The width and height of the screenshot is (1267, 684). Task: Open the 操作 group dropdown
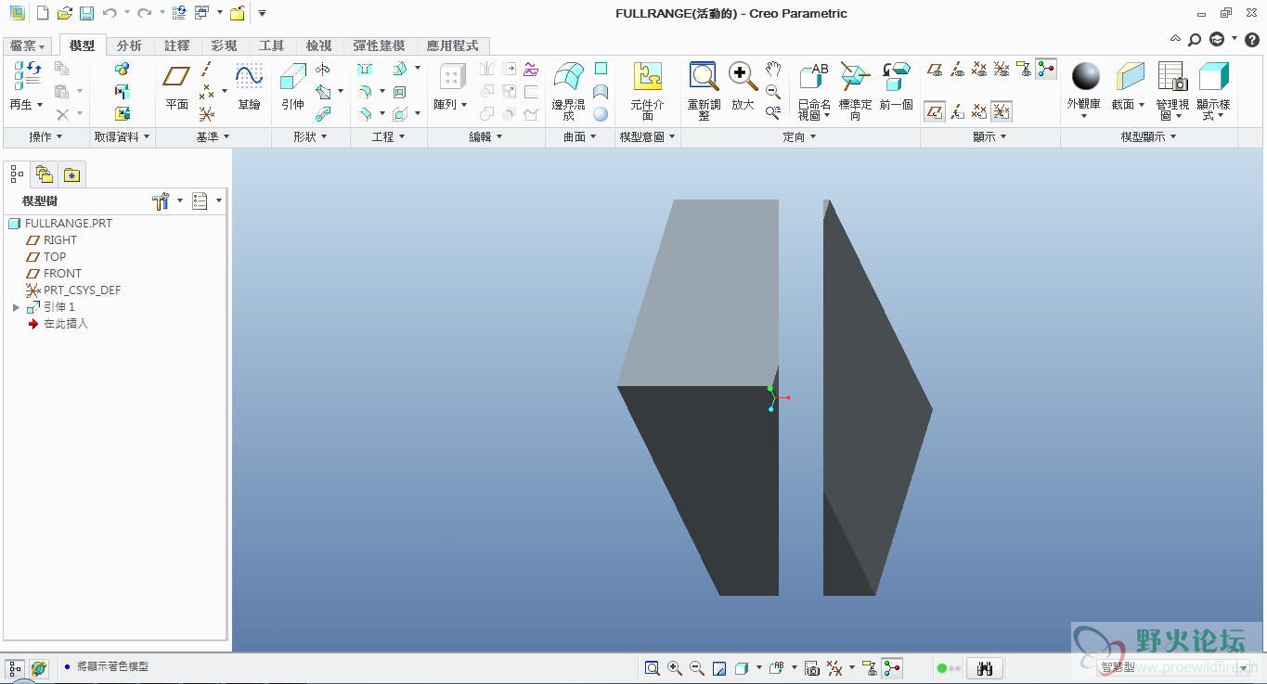45,137
